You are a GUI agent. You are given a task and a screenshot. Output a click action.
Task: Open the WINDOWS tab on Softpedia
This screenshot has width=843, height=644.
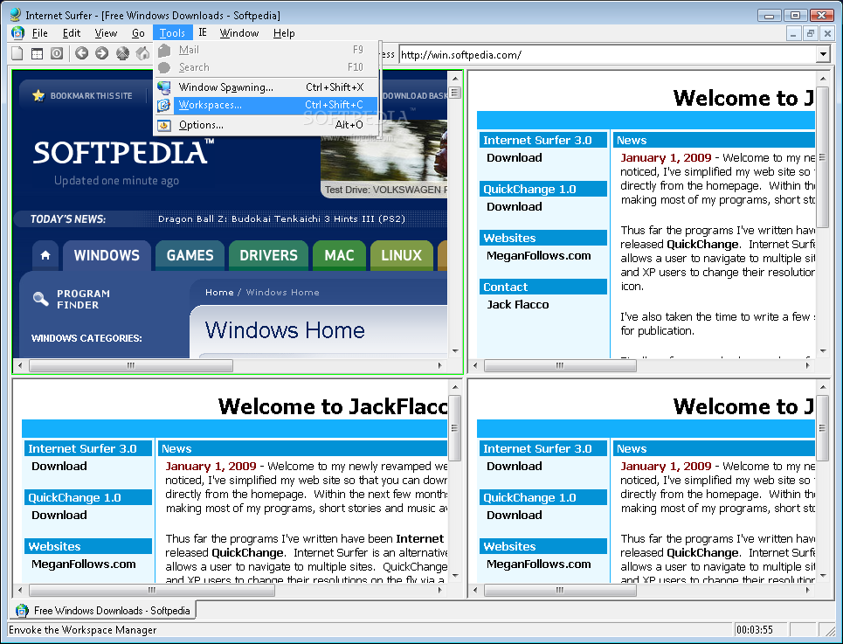coord(107,255)
